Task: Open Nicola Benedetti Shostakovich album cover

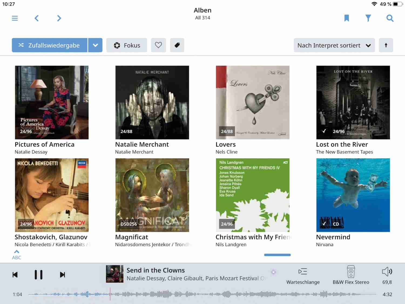Action: click(x=52, y=195)
